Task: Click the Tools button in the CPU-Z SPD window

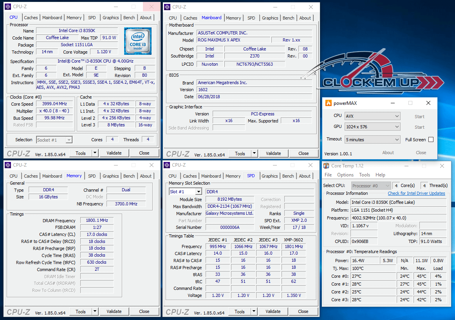Action: pyautogui.click(x=240, y=311)
